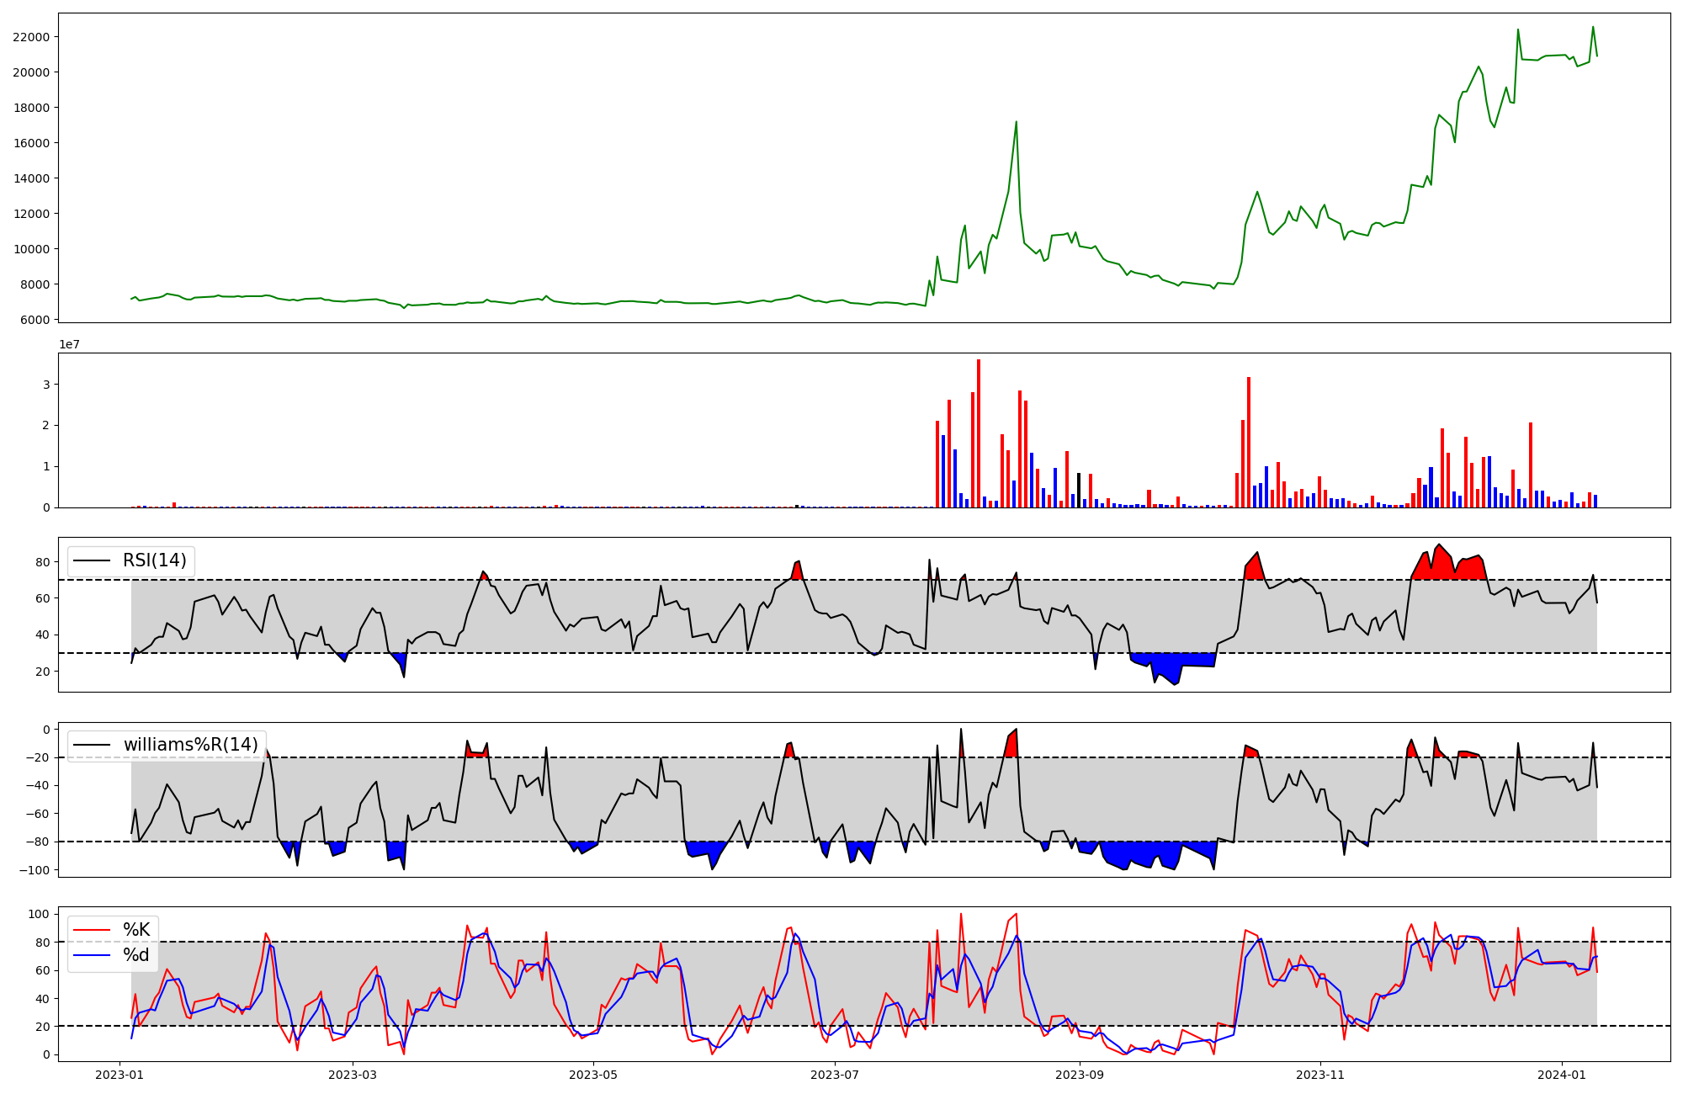Click the 22000 price axis tick label
The width and height of the screenshot is (1683, 1094).
(x=31, y=37)
